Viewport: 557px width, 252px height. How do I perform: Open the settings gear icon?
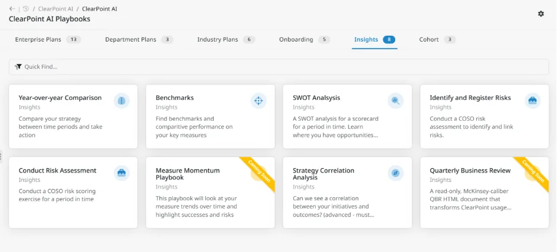[541, 14]
